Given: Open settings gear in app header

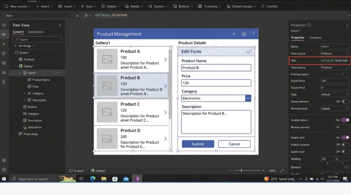Looking at the screenshot, I should pyautogui.click(x=244, y=34).
